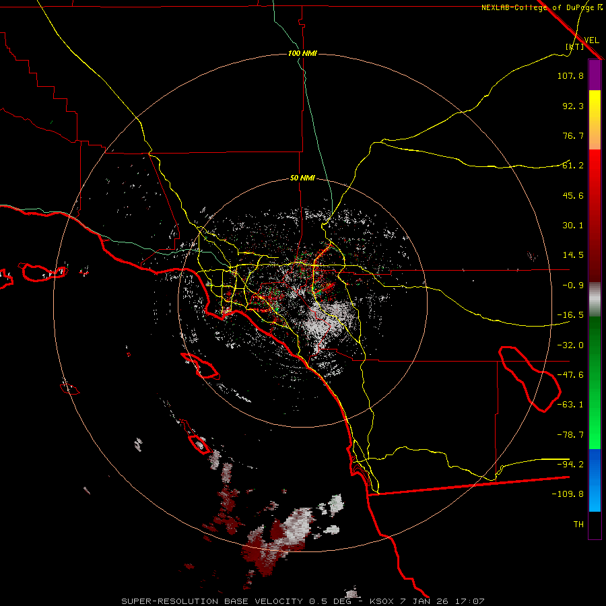
Task: Click the purple segment of the color bar
Action: (595, 75)
